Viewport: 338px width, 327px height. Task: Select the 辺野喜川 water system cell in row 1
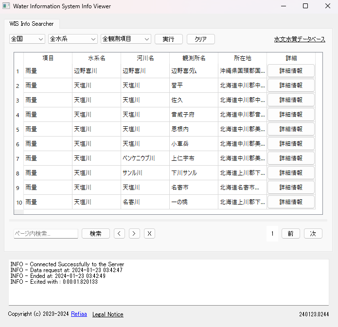pyautogui.click(x=97, y=71)
